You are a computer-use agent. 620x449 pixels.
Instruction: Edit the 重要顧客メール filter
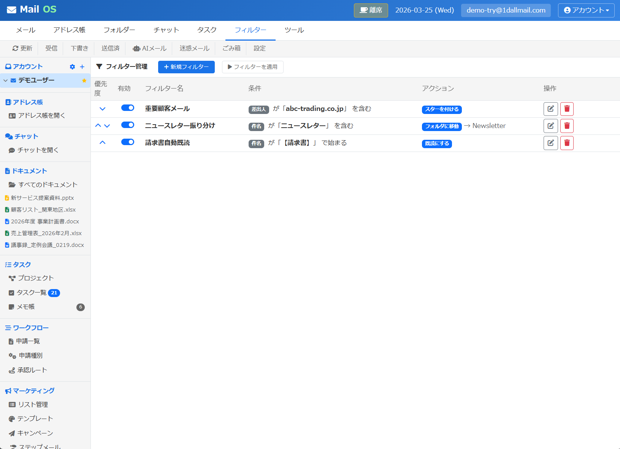point(550,109)
